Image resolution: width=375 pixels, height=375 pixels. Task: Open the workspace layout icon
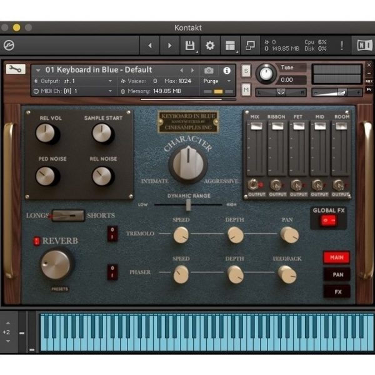click(x=230, y=46)
